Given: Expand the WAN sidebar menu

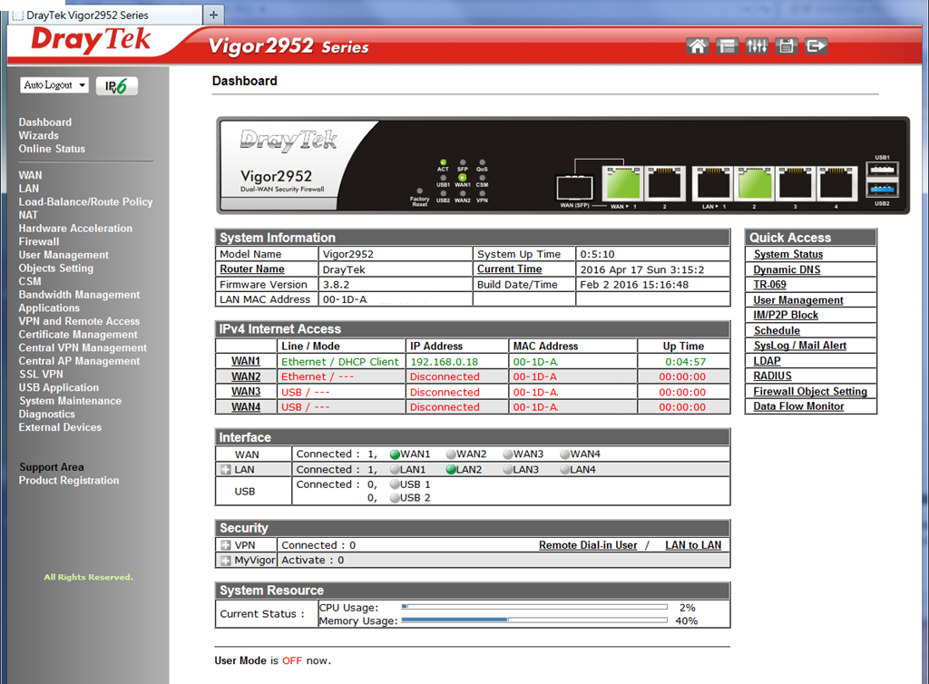Looking at the screenshot, I should coord(30,175).
